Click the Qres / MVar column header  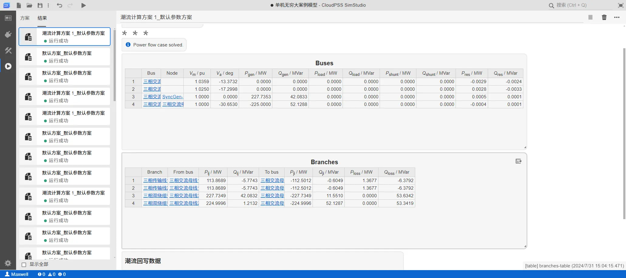pyautogui.click(x=505, y=73)
